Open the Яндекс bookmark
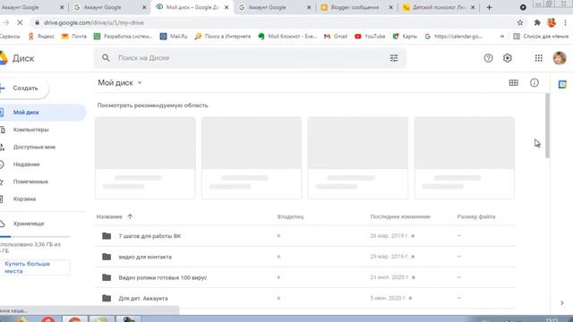 click(x=41, y=36)
